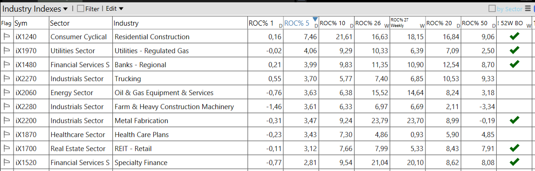Screen dimensions: 535x171
Task: Flag the Trucking industry row
Action: click(x=7, y=79)
